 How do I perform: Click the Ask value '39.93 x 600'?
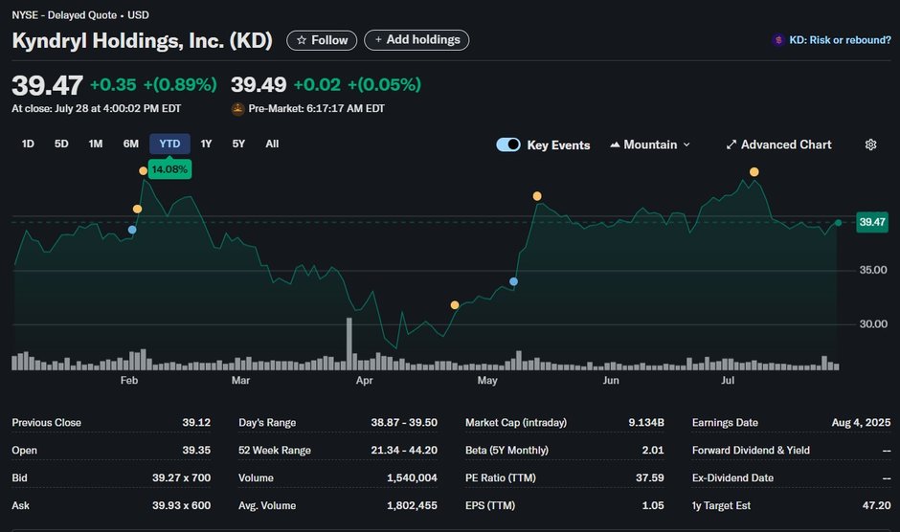(x=181, y=505)
